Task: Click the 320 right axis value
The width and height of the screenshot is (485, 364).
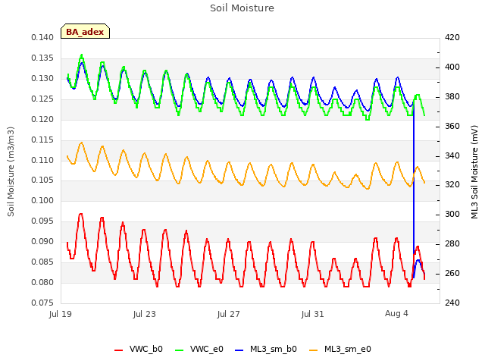Action: point(452,184)
